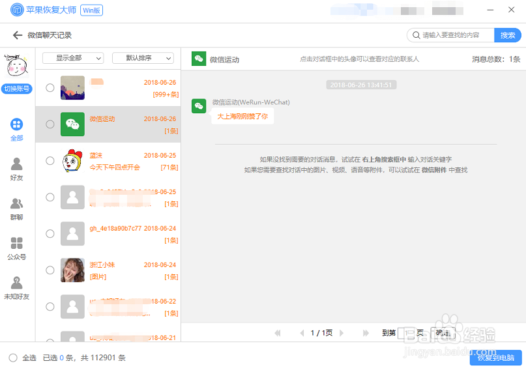Click the [71条] count label
The width and height of the screenshot is (526, 370).
point(169,167)
